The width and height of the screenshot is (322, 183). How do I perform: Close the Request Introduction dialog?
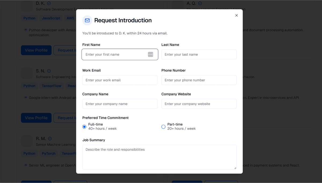236,15
